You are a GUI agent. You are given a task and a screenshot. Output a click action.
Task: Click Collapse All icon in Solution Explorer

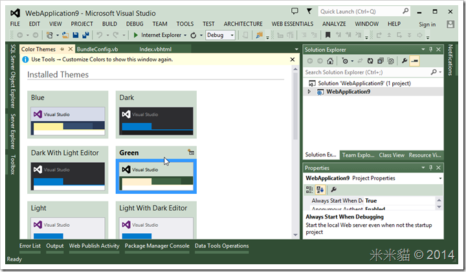tap(381, 61)
